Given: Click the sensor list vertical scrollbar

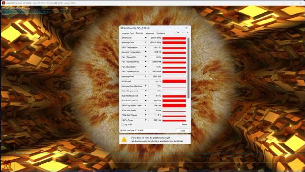Looking at the screenshot, I should 189,68.
